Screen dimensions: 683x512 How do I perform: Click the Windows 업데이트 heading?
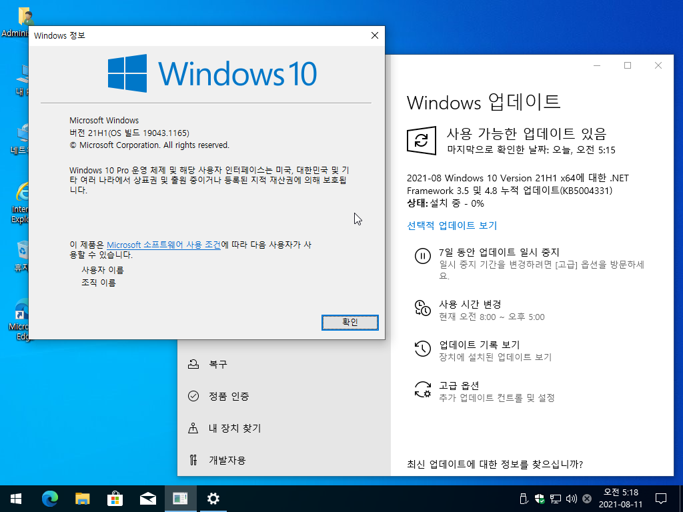pos(484,102)
